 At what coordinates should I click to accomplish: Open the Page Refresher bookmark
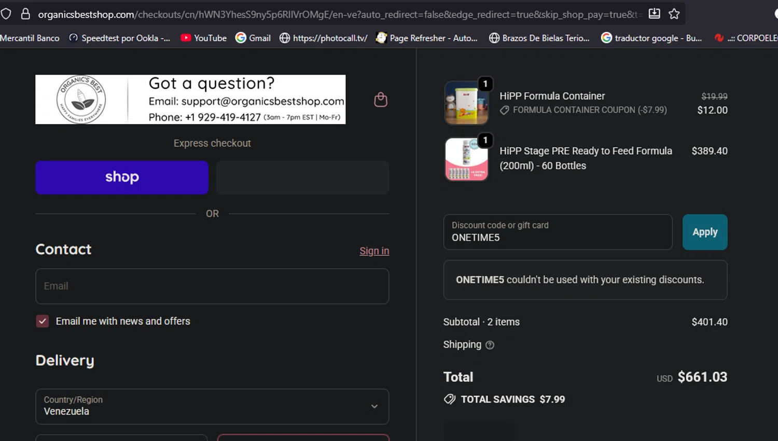(427, 38)
